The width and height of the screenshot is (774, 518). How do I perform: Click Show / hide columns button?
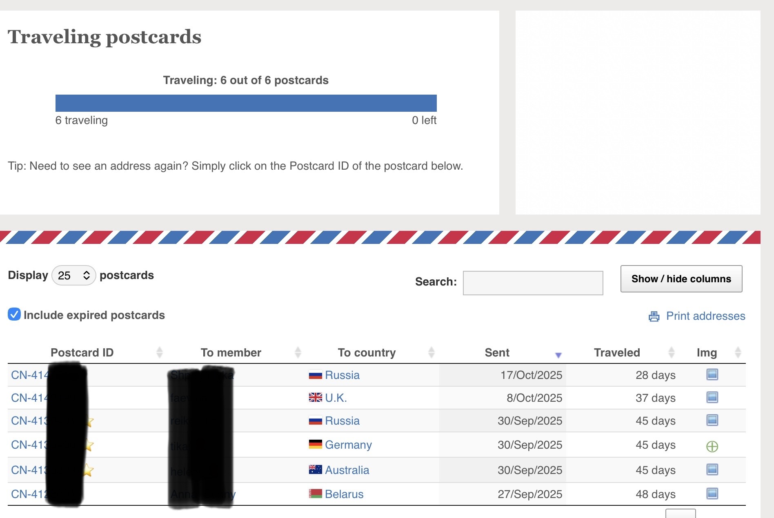(x=681, y=279)
